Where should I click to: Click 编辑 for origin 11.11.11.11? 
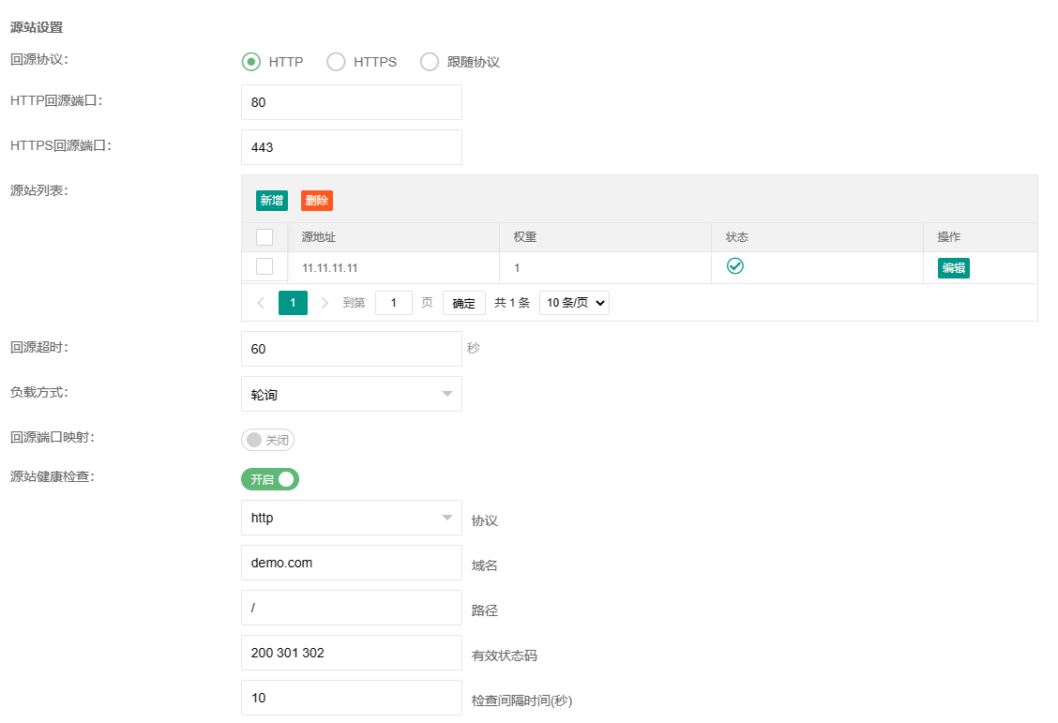click(x=953, y=268)
